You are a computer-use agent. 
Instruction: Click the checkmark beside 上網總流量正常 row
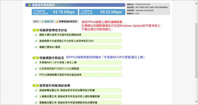pyautogui.click(x=36, y=97)
